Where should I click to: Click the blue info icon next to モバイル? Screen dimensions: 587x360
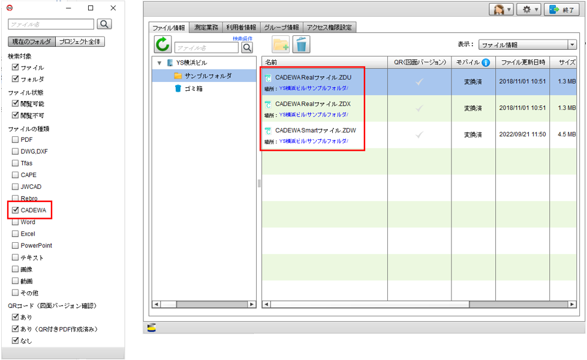(486, 62)
